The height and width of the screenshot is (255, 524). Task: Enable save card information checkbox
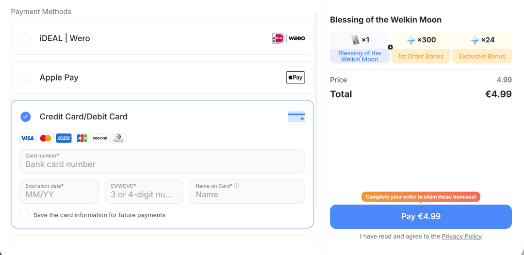[x=24, y=215]
